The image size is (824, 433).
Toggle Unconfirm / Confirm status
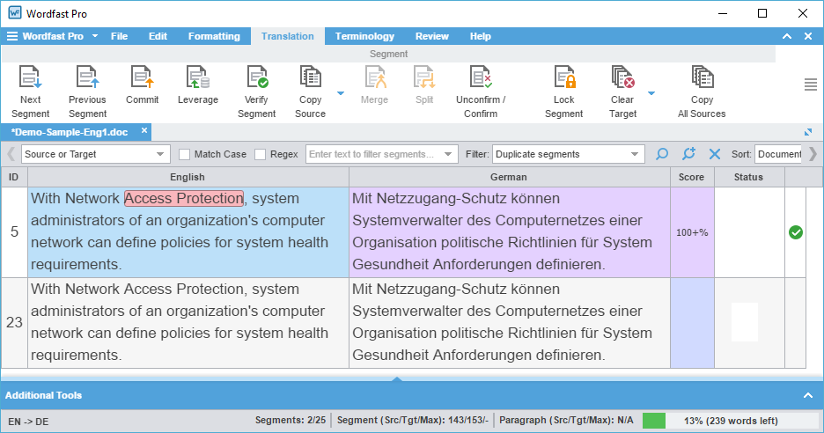481,92
